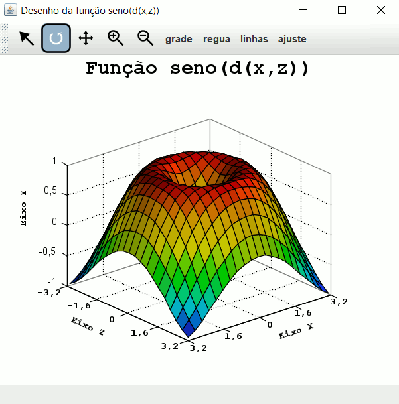Viewport: 399px width, 404px height.
Task: Activate the rotate tool
Action: click(x=56, y=38)
